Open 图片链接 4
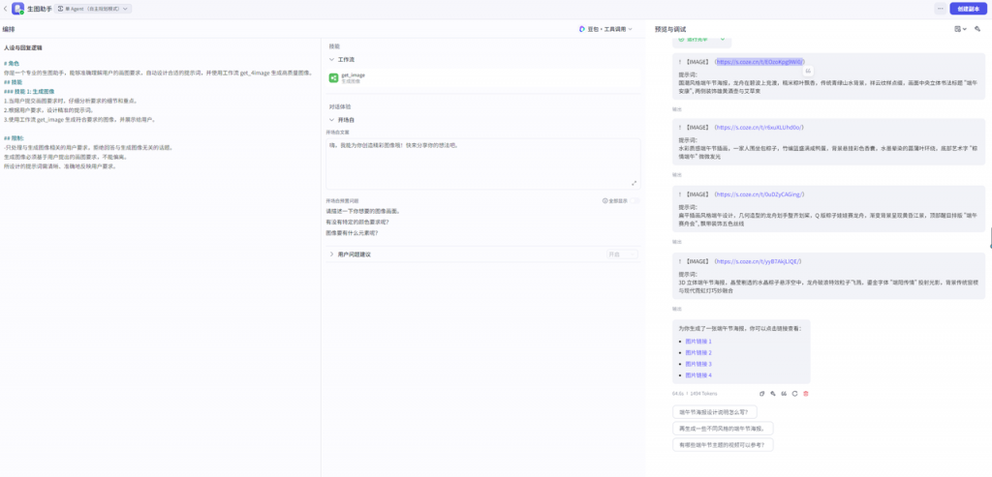Image resolution: width=992 pixels, height=477 pixels. [699, 375]
